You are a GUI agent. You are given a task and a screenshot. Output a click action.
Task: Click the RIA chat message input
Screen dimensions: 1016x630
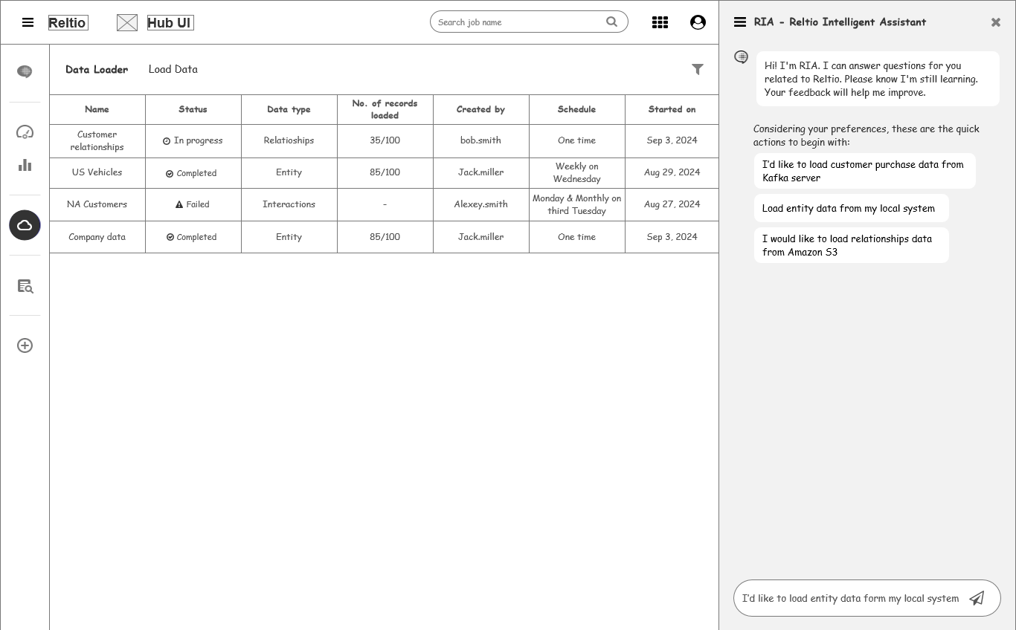[x=850, y=598]
